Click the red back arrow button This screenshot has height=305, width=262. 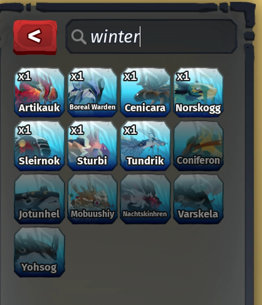35,37
